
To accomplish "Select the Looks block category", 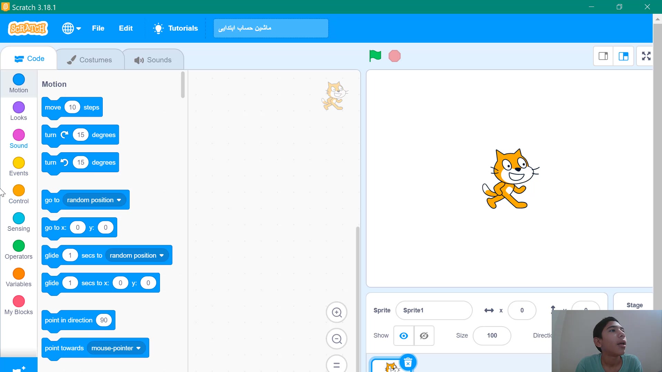I will pos(19,111).
